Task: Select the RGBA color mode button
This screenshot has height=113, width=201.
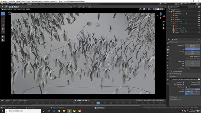Action: pos(198,89)
